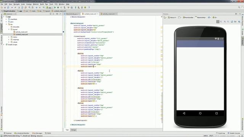Select content_main.xml in project tree
The image size is (244, 137).
pos(22,35)
